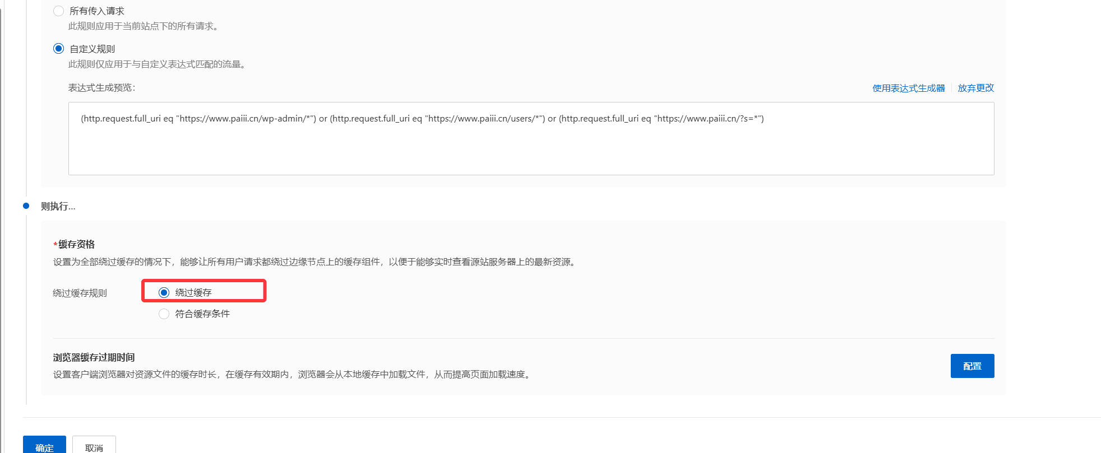This screenshot has width=1101, height=453.
Task: Click the red asterisk before "缓存资格"
Action: tap(55, 245)
